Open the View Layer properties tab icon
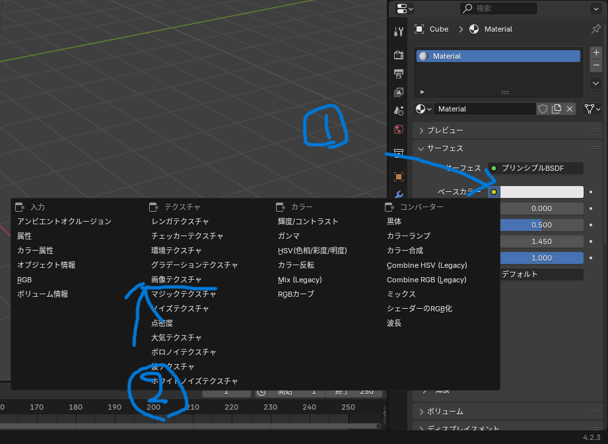The image size is (608, 444). (x=398, y=92)
